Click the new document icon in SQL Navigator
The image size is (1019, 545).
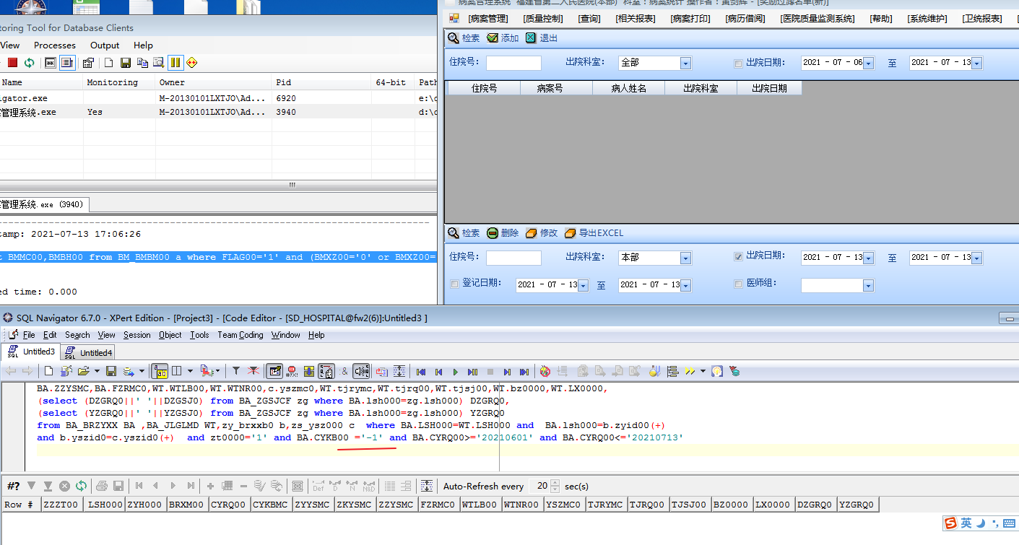click(x=48, y=371)
